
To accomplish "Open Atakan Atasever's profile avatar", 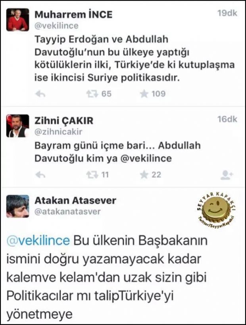I will [17, 206].
